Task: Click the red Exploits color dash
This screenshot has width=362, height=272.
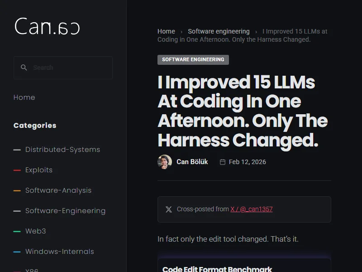Action: click(17, 170)
